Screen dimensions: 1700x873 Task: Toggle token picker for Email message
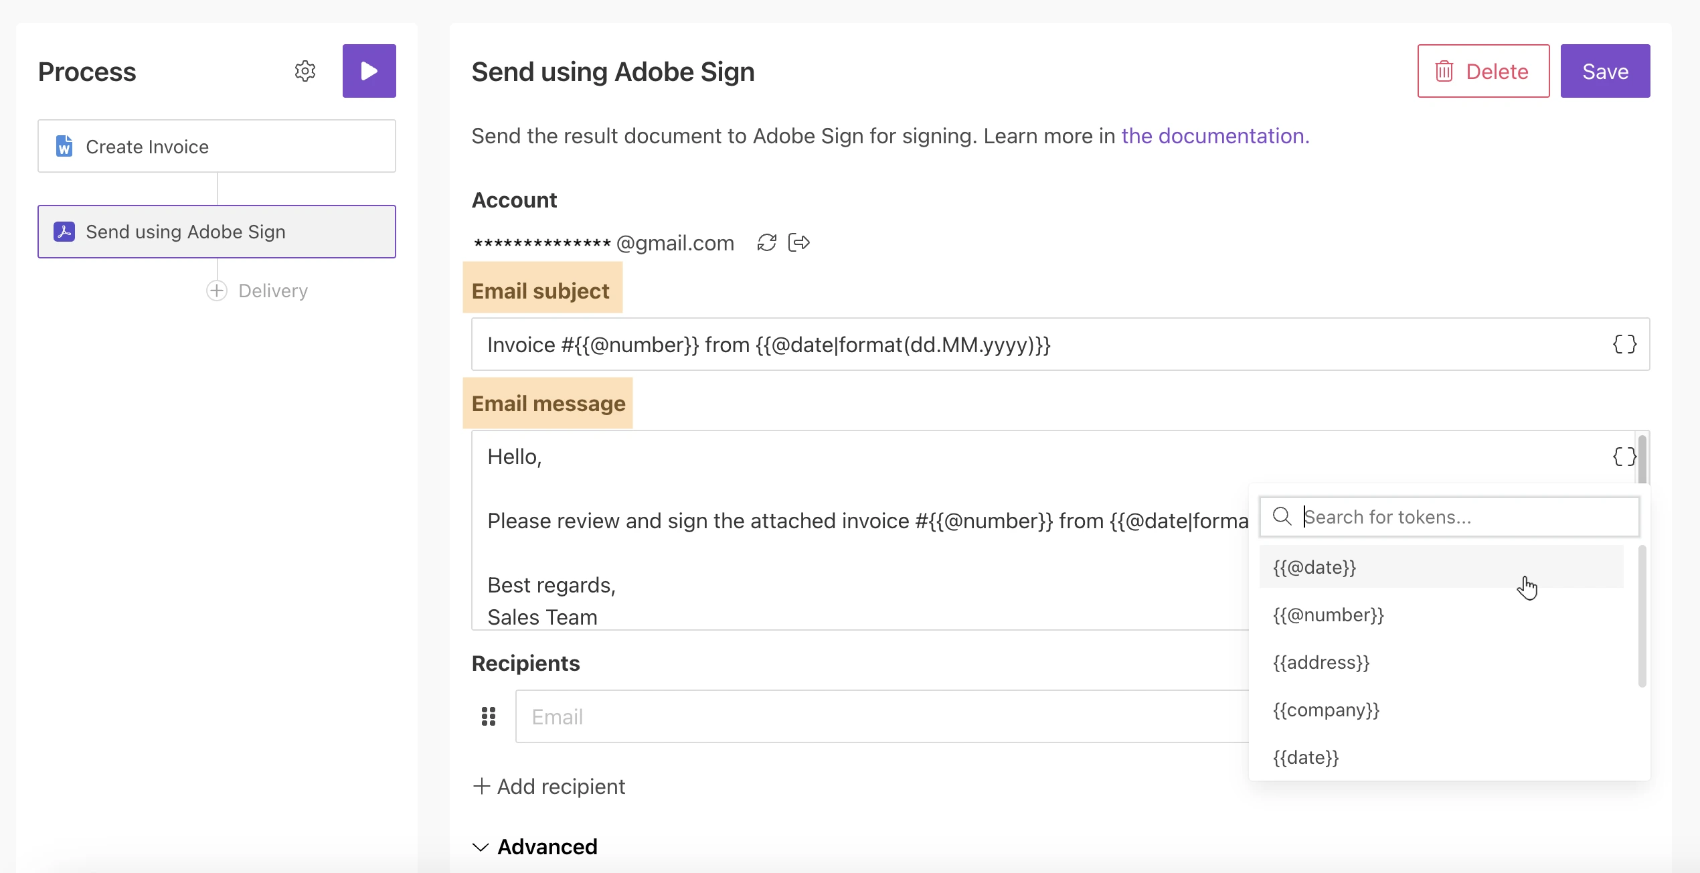coord(1624,457)
